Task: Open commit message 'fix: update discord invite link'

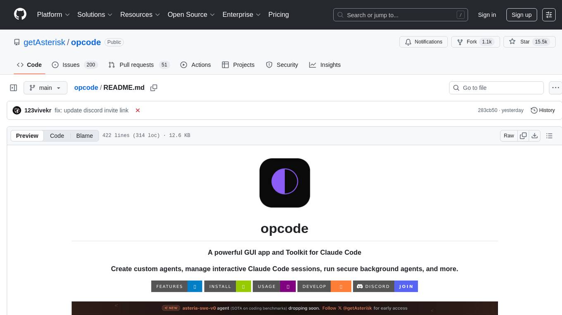Action: pos(91,110)
